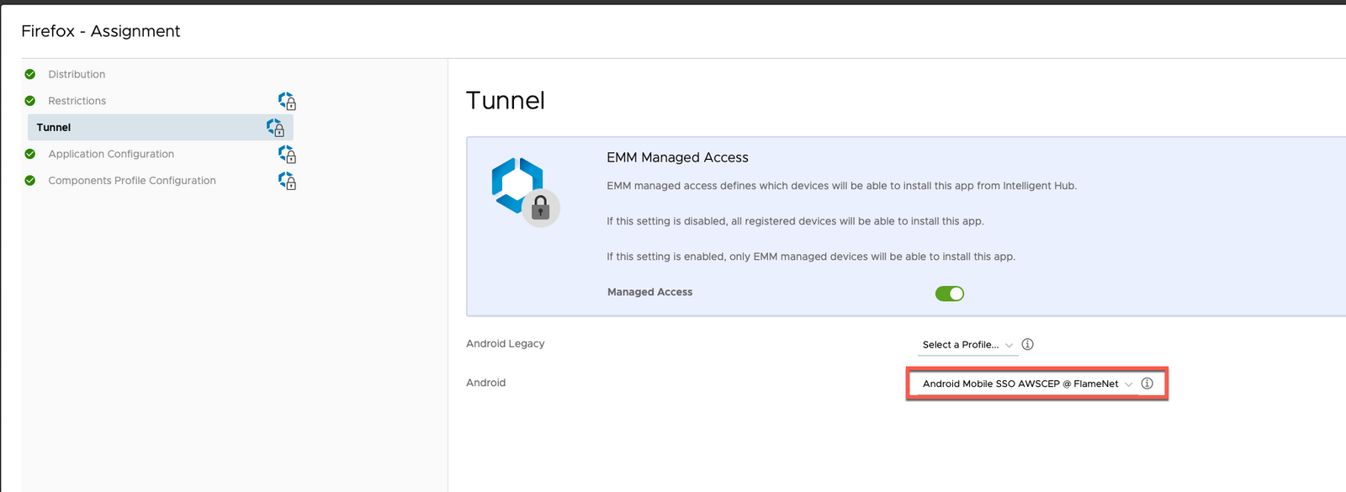1346x492 pixels.
Task: Click the green checkmark beside Application Configuration
Action: [x=30, y=154]
